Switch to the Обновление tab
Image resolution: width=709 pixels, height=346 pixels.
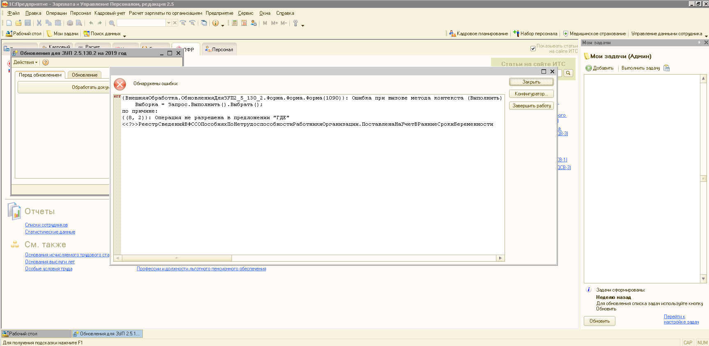coord(85,75)
